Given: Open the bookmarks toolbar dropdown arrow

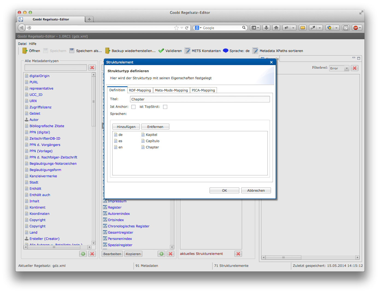Looking at the screenshot, I should point(258,28).
